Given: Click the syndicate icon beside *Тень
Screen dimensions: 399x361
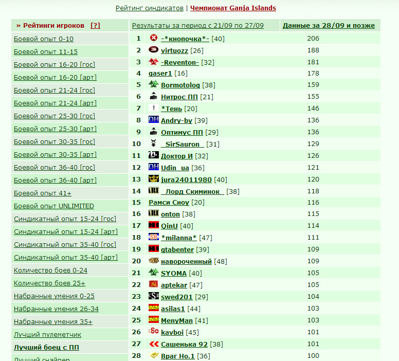Looking at the screenshot, I should coord(153,107).
